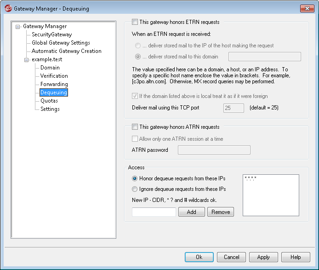Click Remove to delete selected IP

pyautogui.click(x=220, y=212)
